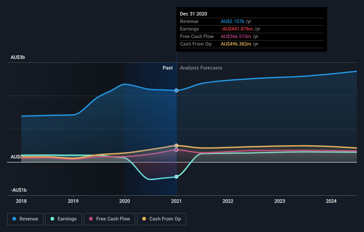This screenshot has width=364, height=232.
Task: Click the -AU$441.876m earnings value
Action: click(237, 29)
